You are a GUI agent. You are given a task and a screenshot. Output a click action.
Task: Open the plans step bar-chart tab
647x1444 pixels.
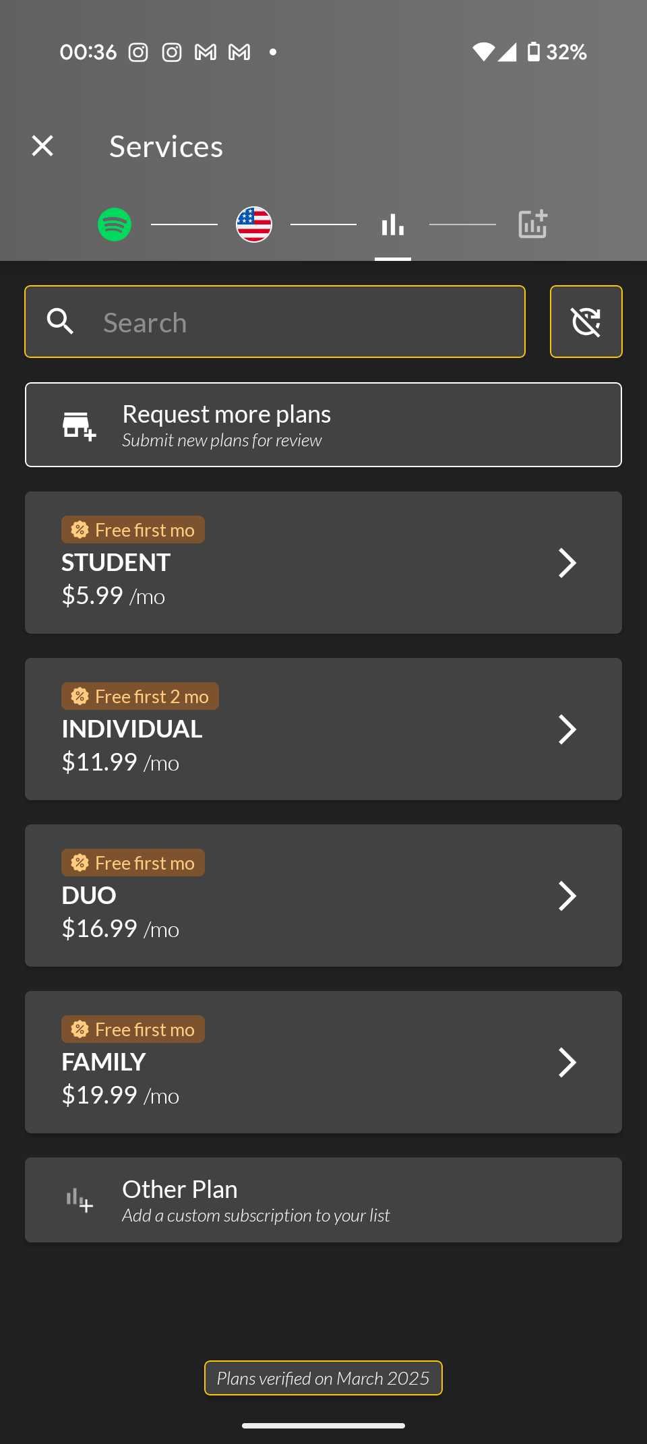[393, 225]
